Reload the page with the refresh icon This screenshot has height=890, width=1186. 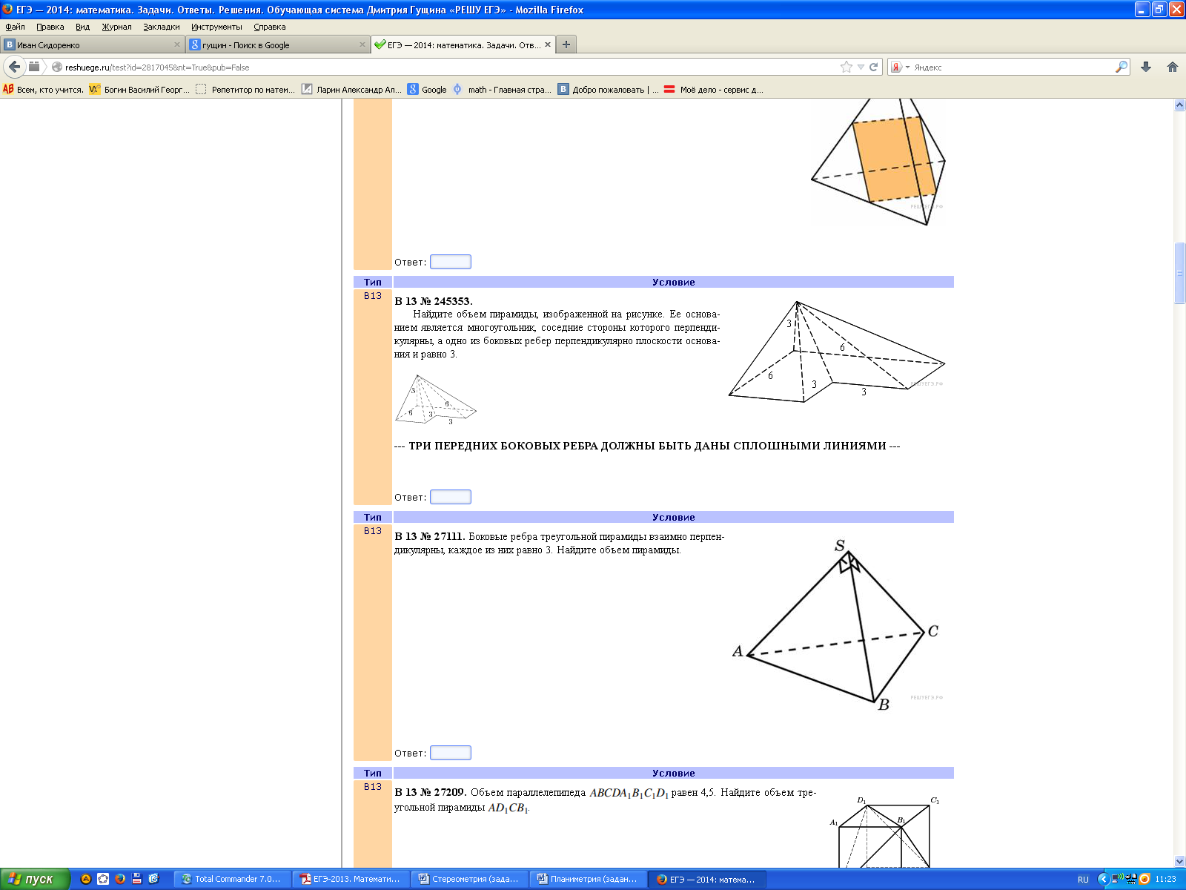(873, 67)
